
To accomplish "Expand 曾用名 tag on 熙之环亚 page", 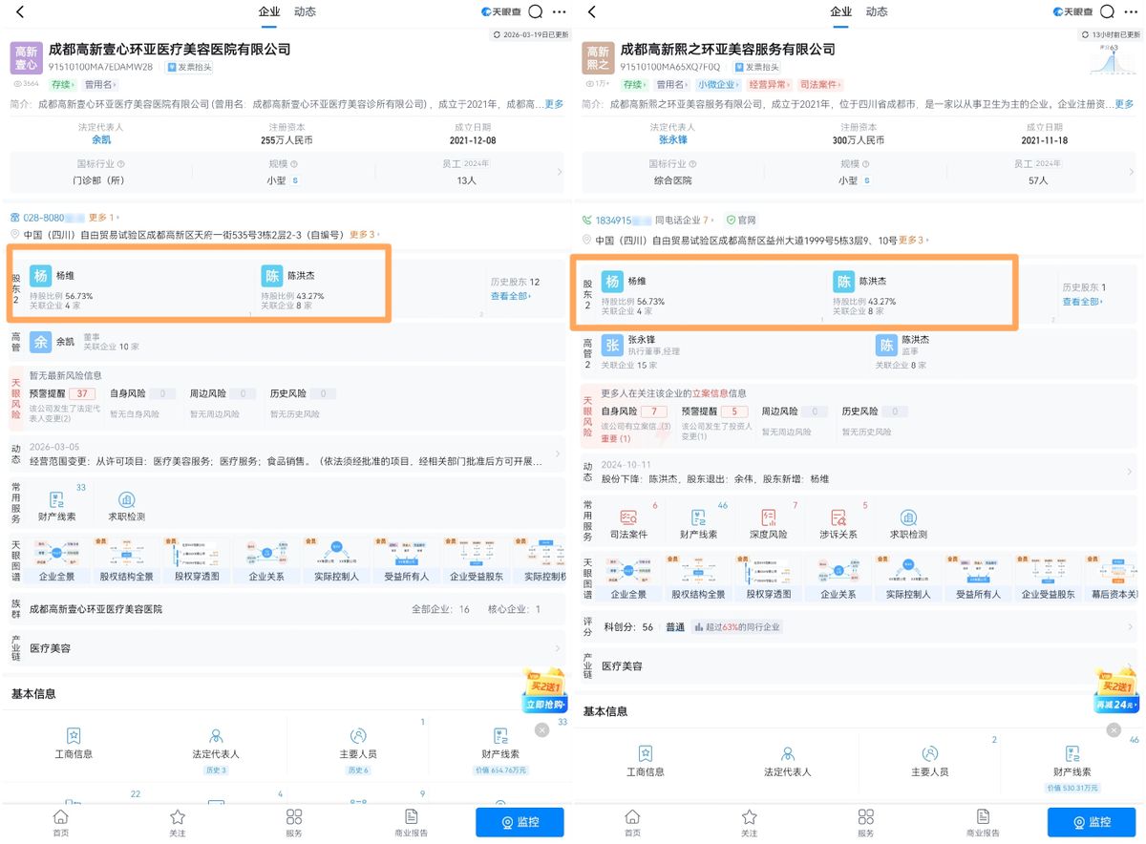I will point(672,85).
